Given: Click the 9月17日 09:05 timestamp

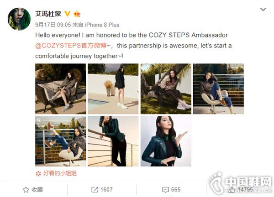Looking at the screenshot, I should 53,25.
